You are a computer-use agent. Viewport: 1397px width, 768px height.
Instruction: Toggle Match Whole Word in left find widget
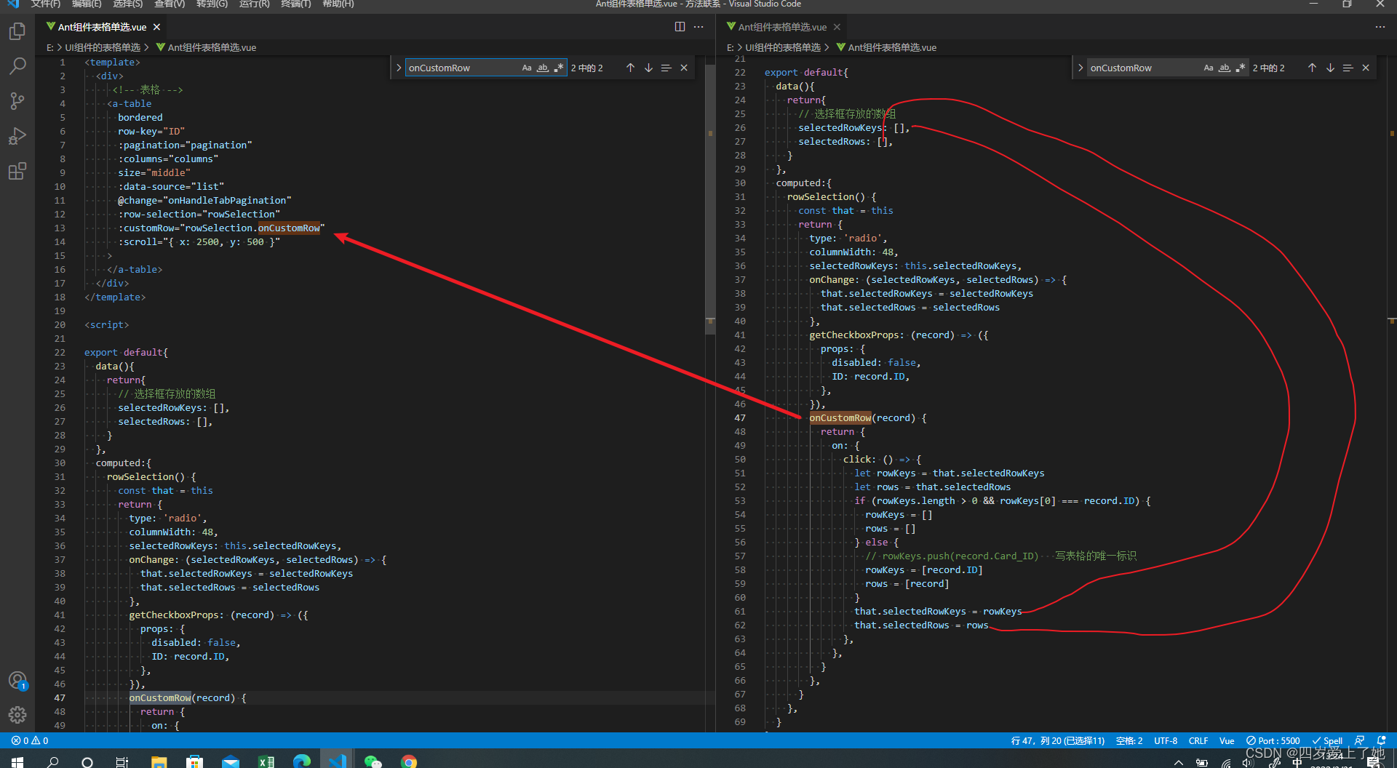point(543,68)
